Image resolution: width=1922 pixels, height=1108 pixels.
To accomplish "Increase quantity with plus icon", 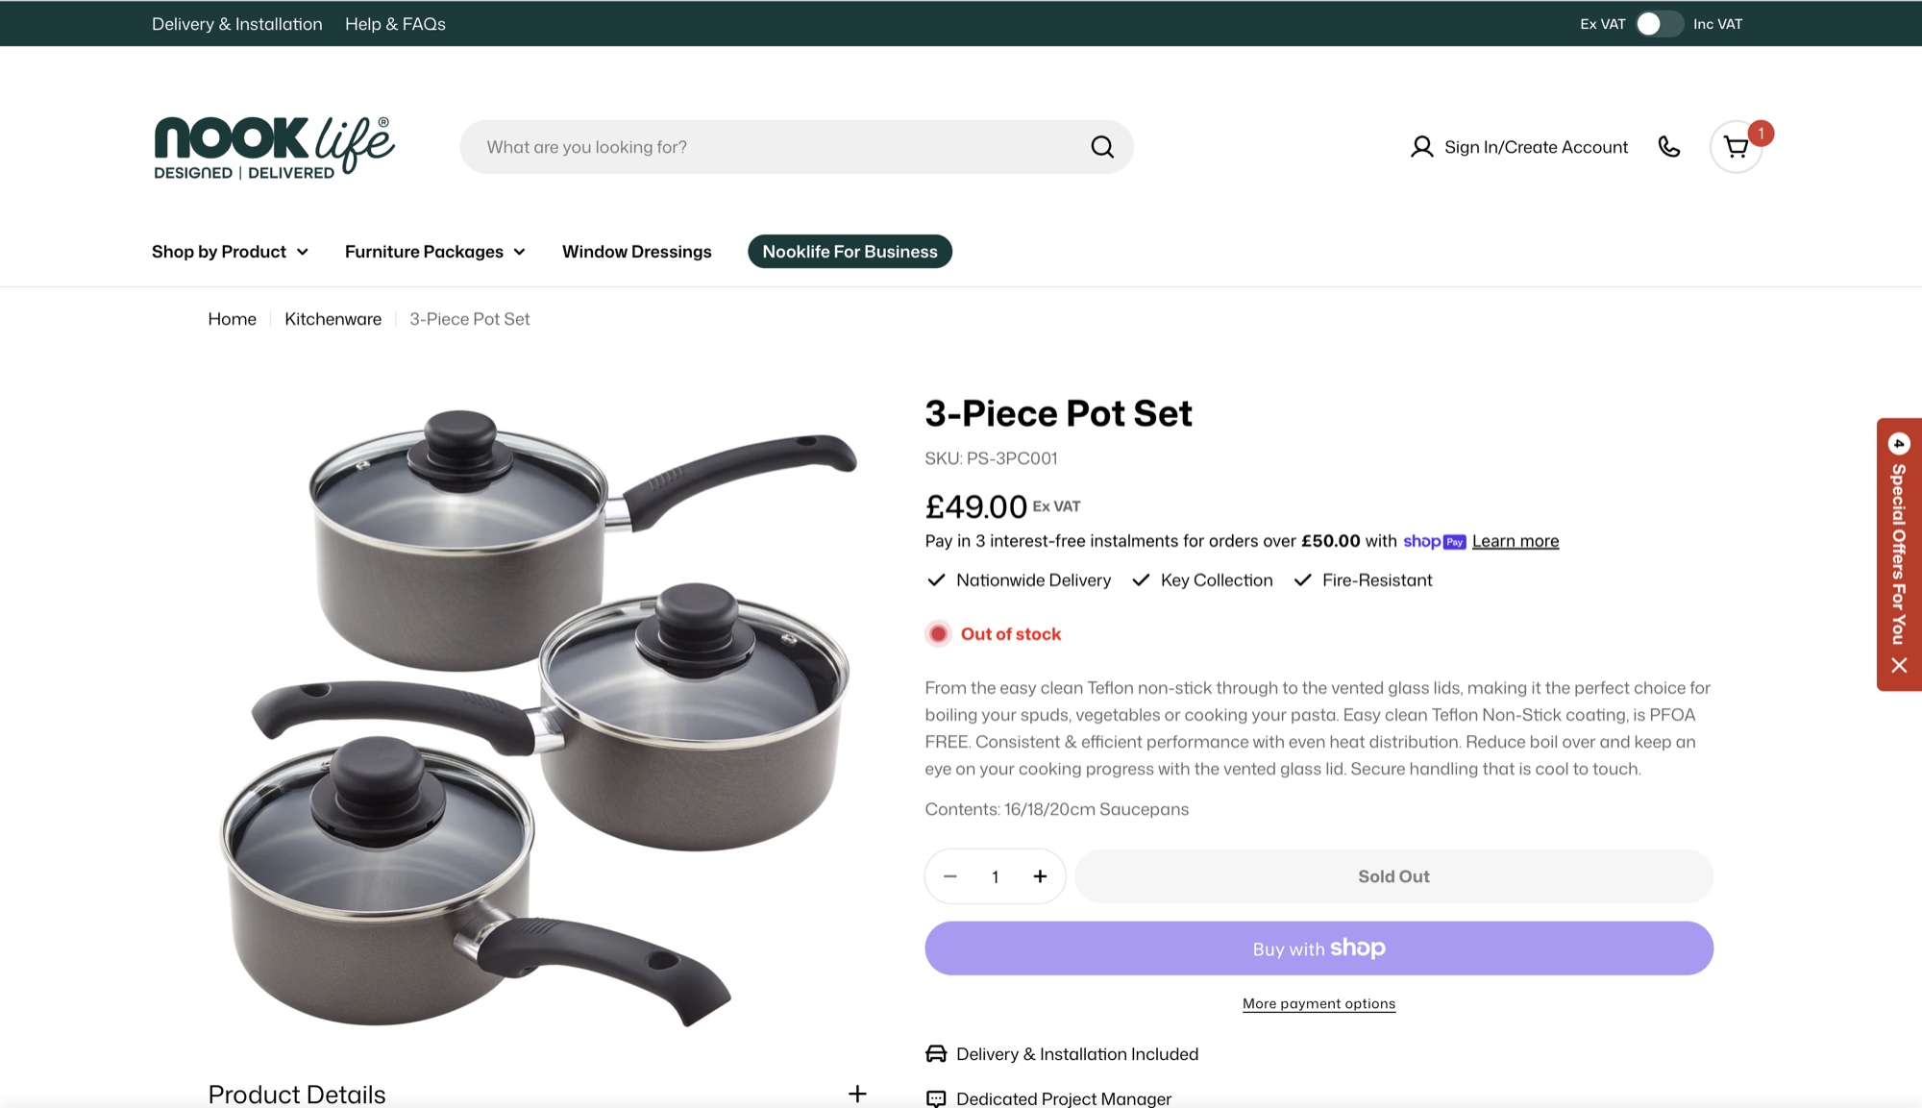I will pos(1040,876).
